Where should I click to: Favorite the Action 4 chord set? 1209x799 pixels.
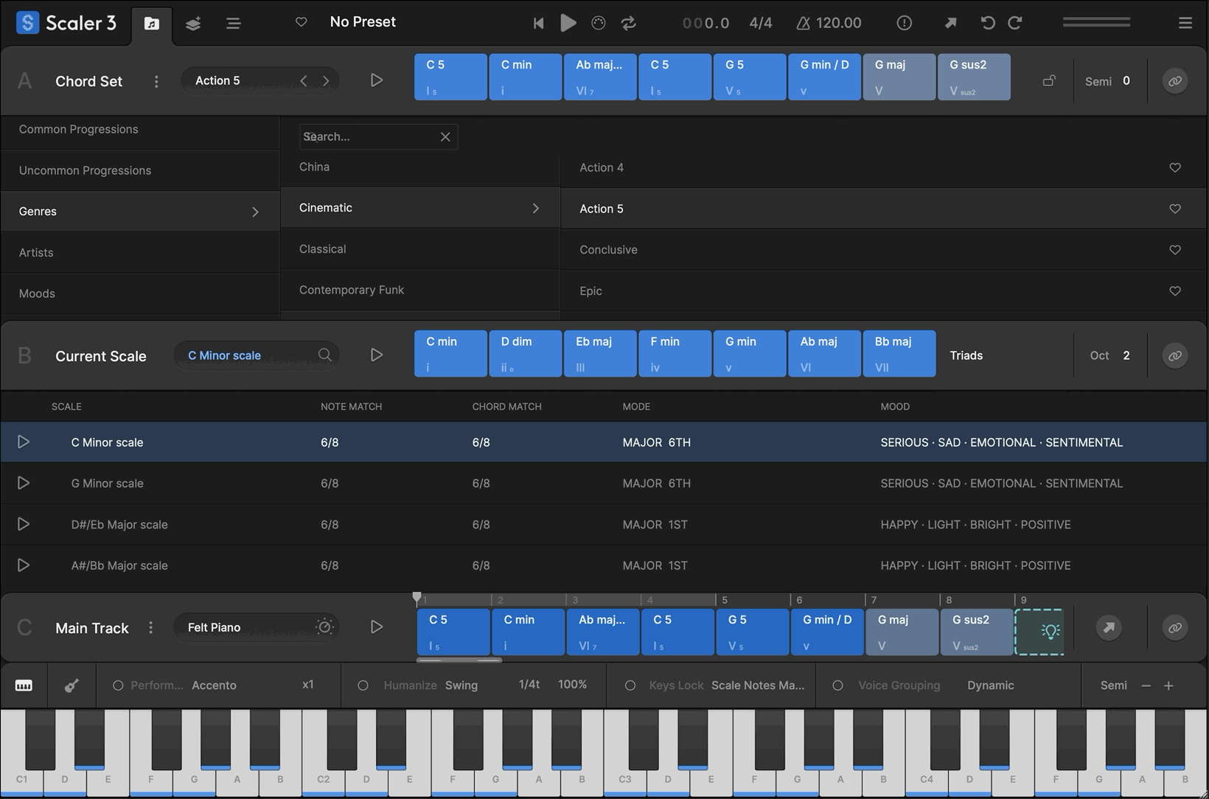pos(1175,167)
